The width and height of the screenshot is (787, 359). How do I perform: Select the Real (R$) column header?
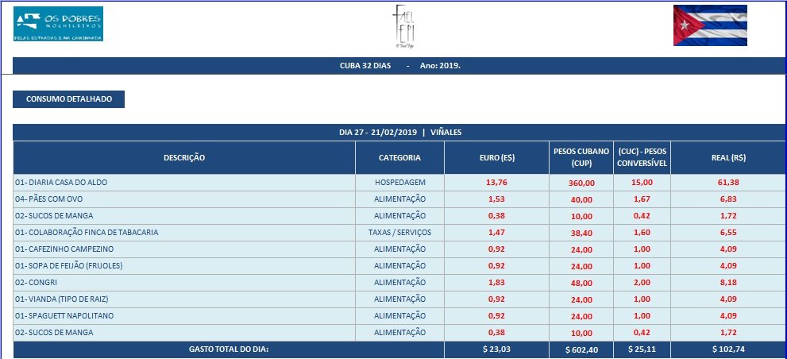(x=723, y=157)
